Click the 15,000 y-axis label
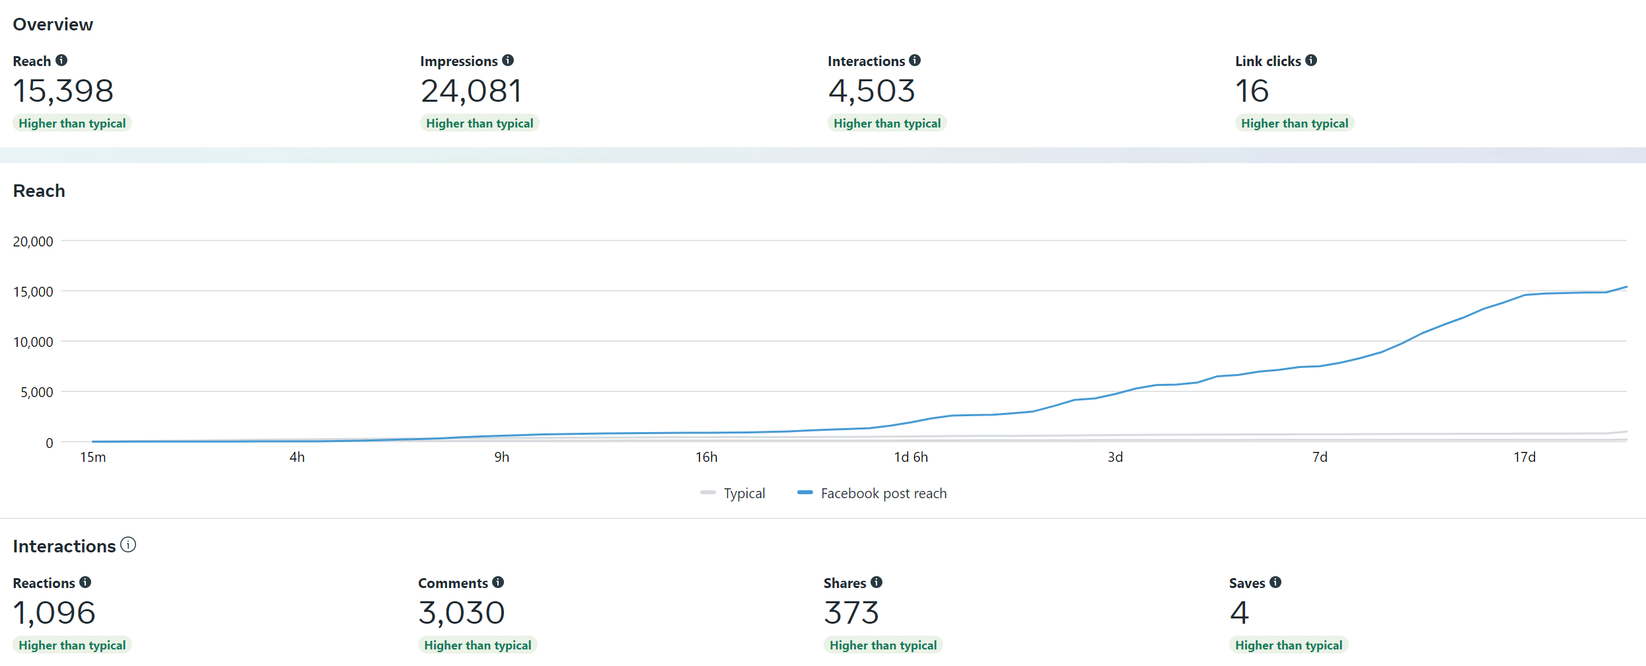The width and height of the screenshot is (1646, 666). [x=33, y=292]
